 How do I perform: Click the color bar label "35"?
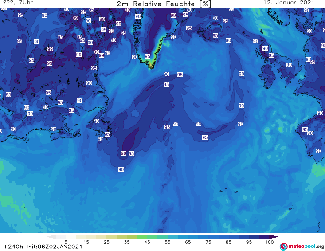pos(127,242)
